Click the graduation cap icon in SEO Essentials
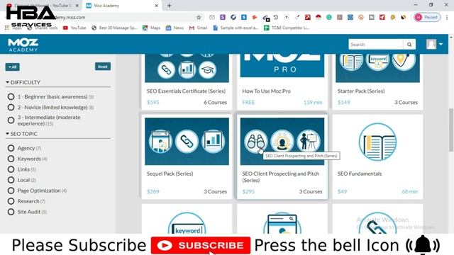The width and height of the screenshot is (454, 255). click(x=208, y=69)
